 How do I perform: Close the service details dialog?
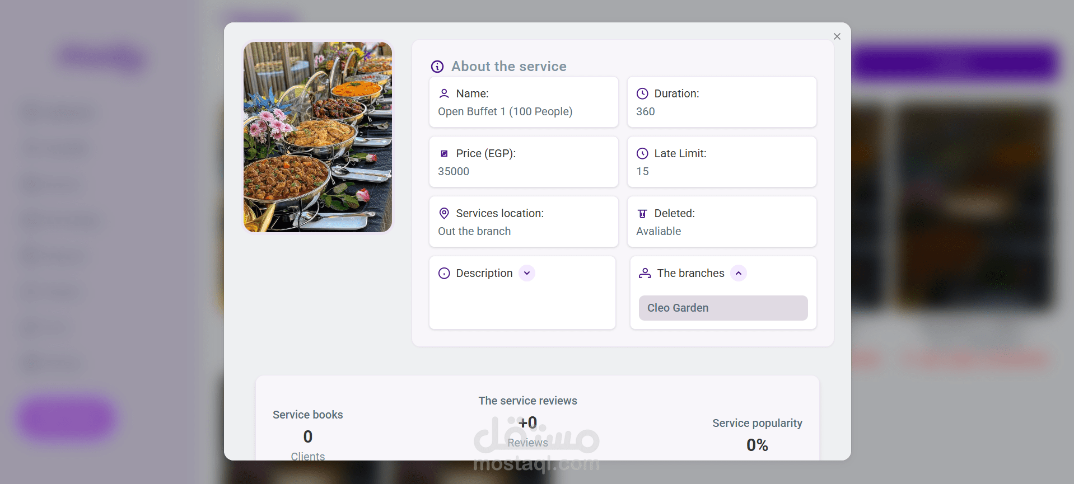pyautogui.click(x=837, y=36)
